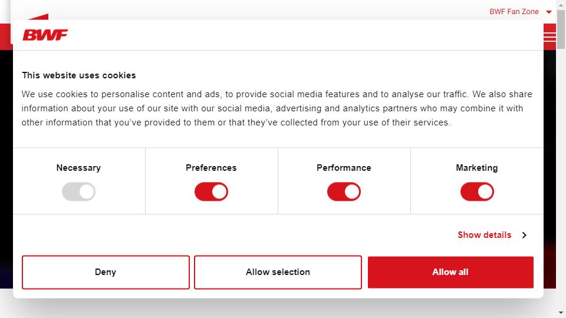Switch off the Marketing cookies toggle
Viewport: 566px width, 318px height.
[477, 191]
